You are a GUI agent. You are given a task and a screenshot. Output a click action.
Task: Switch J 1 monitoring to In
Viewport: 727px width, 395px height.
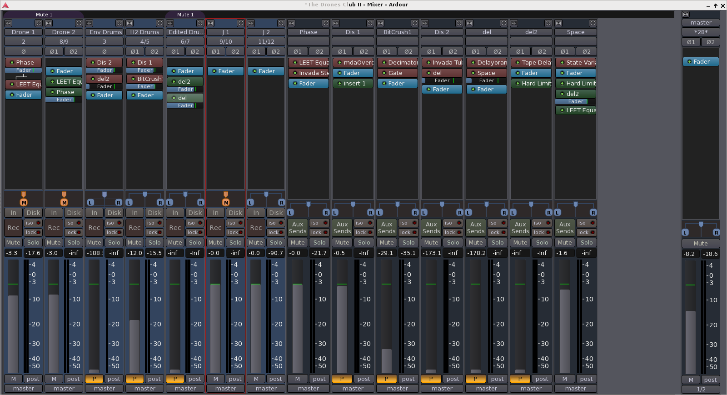[x=215, y=213]
